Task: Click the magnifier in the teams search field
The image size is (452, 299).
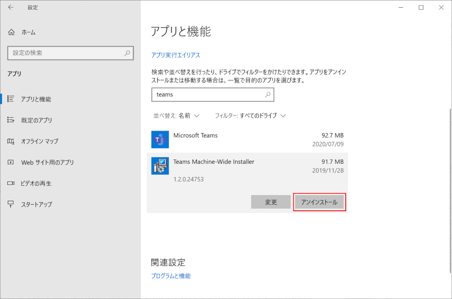Action: 268,95
